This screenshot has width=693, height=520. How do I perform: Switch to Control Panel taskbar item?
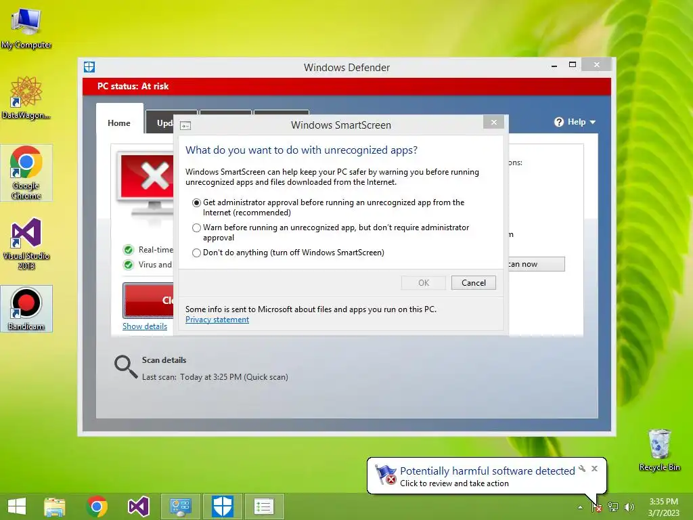click(180, 506)
